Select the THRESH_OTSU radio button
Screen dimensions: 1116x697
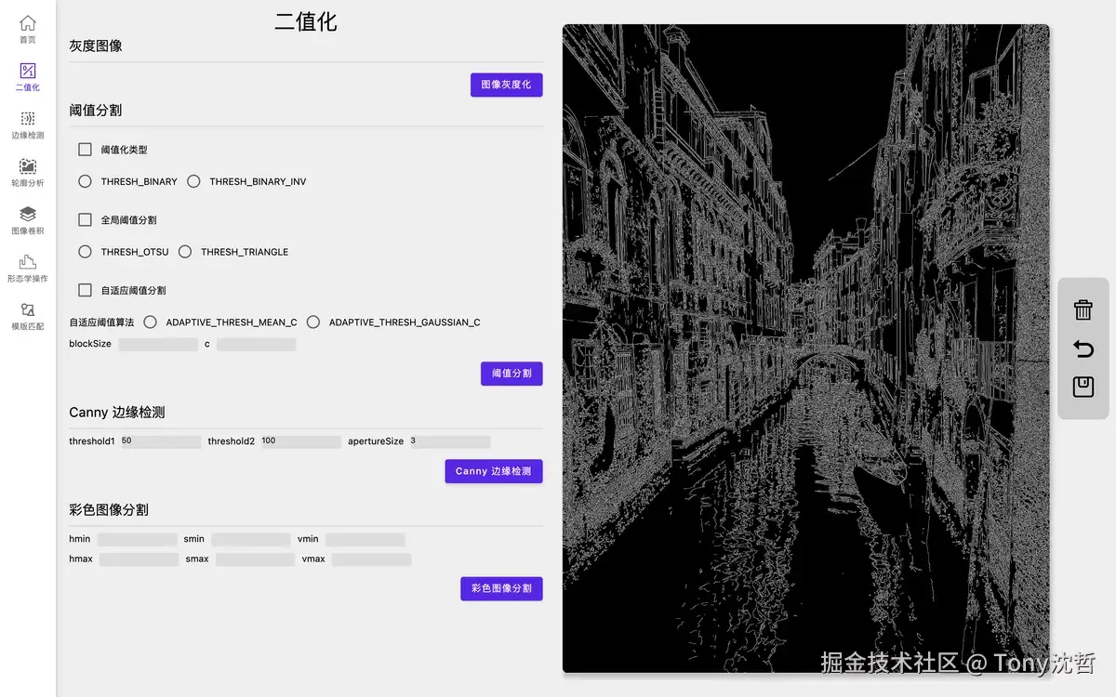tap(85, 251)
